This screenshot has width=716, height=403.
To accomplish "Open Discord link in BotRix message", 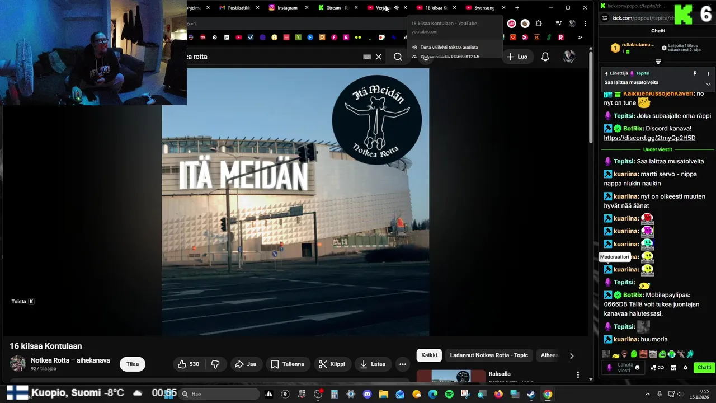I will [649, 138].
